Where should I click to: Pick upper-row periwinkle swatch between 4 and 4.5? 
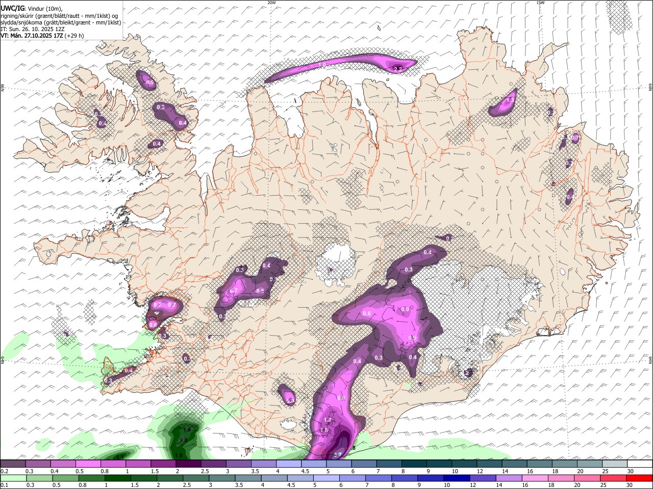coord(288,464)
